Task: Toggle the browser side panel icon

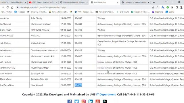Action: [177, 7]
